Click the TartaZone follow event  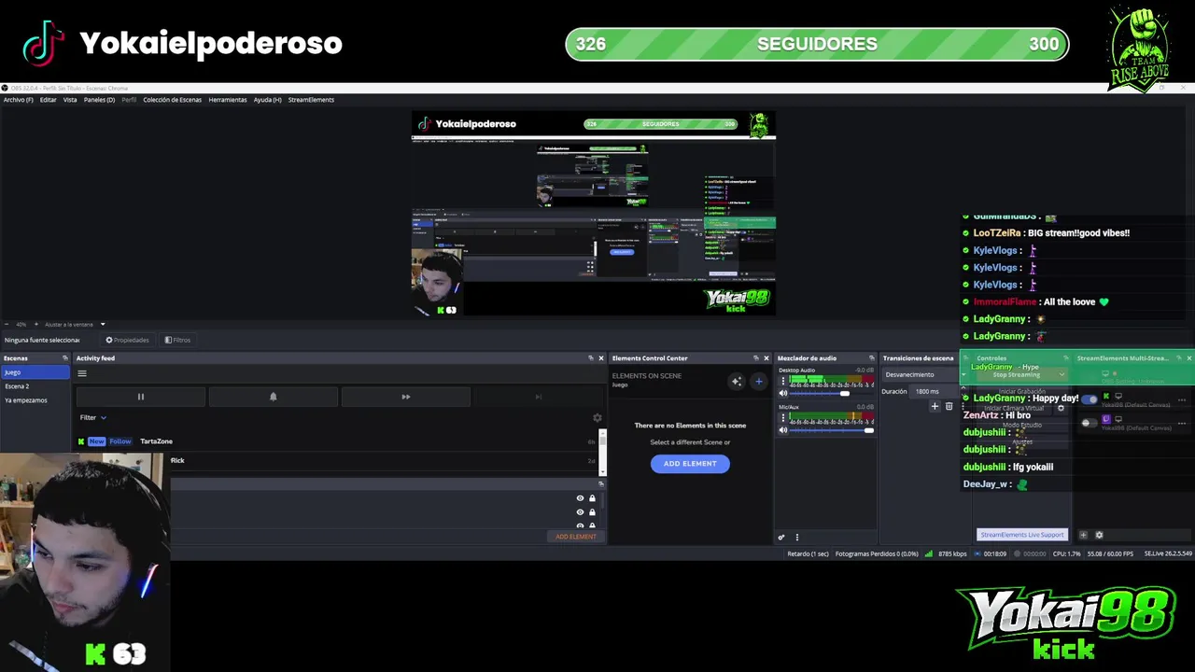tap(336, 441)
